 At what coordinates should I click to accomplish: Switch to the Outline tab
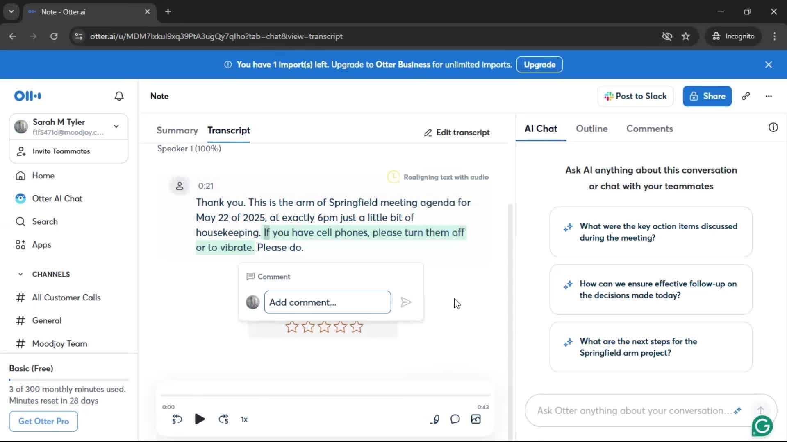coord(591,129)
